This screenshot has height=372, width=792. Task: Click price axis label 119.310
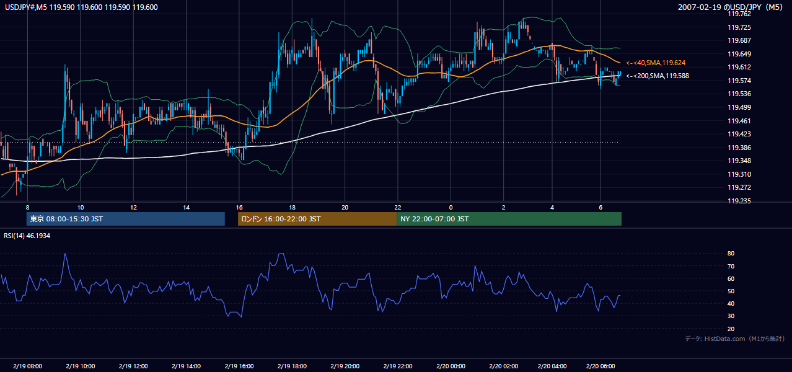739,174
